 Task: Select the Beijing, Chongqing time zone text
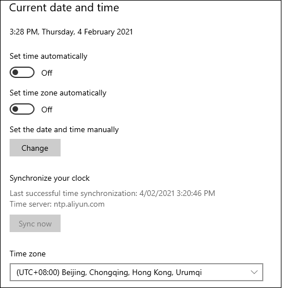(132, 273)
